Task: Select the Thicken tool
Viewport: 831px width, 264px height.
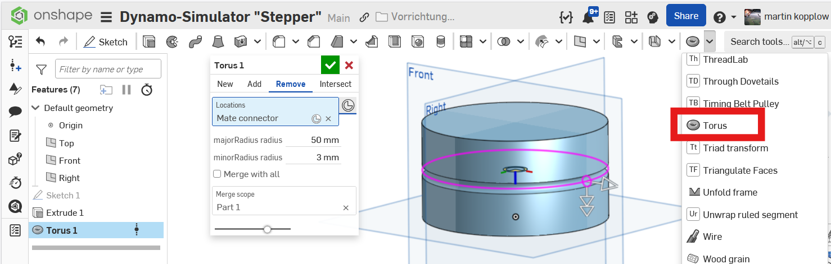Action: (241, 41)
